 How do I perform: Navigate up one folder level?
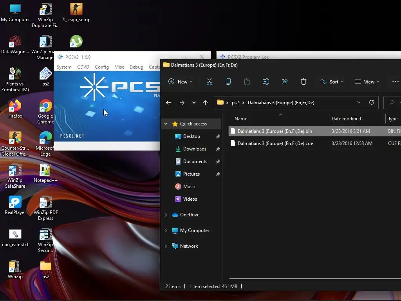click(205, 103)
